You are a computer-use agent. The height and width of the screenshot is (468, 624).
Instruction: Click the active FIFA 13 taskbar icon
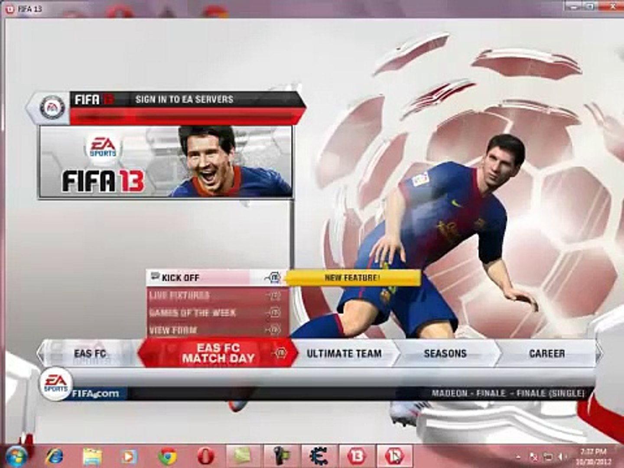point(394,456)
